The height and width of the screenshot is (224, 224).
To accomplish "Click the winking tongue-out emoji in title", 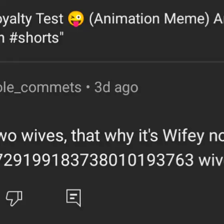I will [76, 19].
